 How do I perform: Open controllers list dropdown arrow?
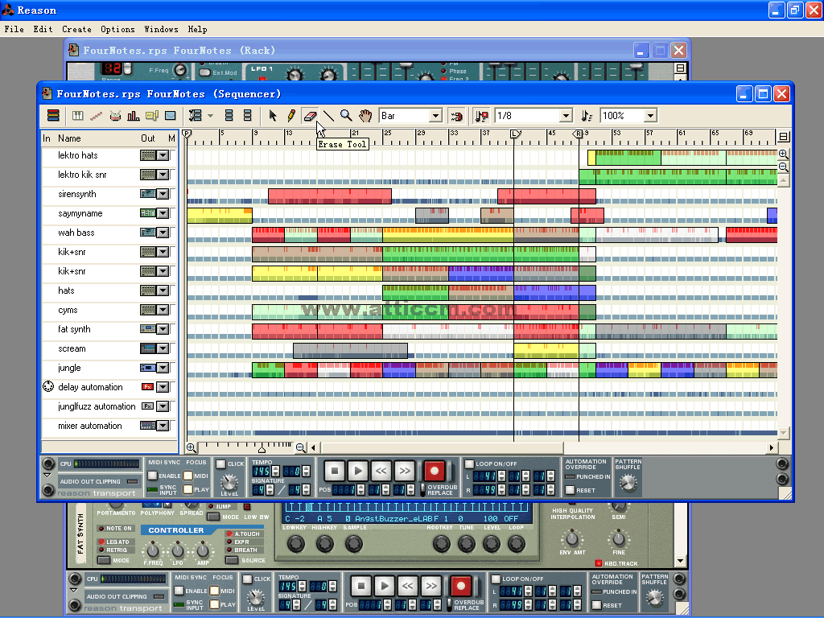[x=210, y=116]
